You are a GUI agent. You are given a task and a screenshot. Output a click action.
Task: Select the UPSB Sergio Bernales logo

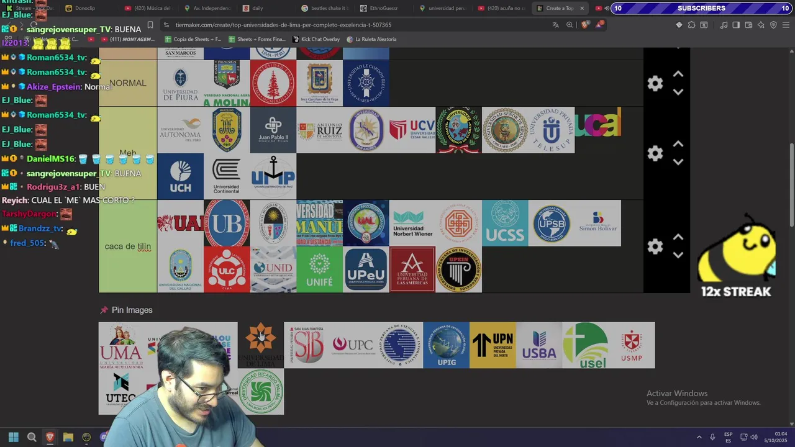point(552,223)
